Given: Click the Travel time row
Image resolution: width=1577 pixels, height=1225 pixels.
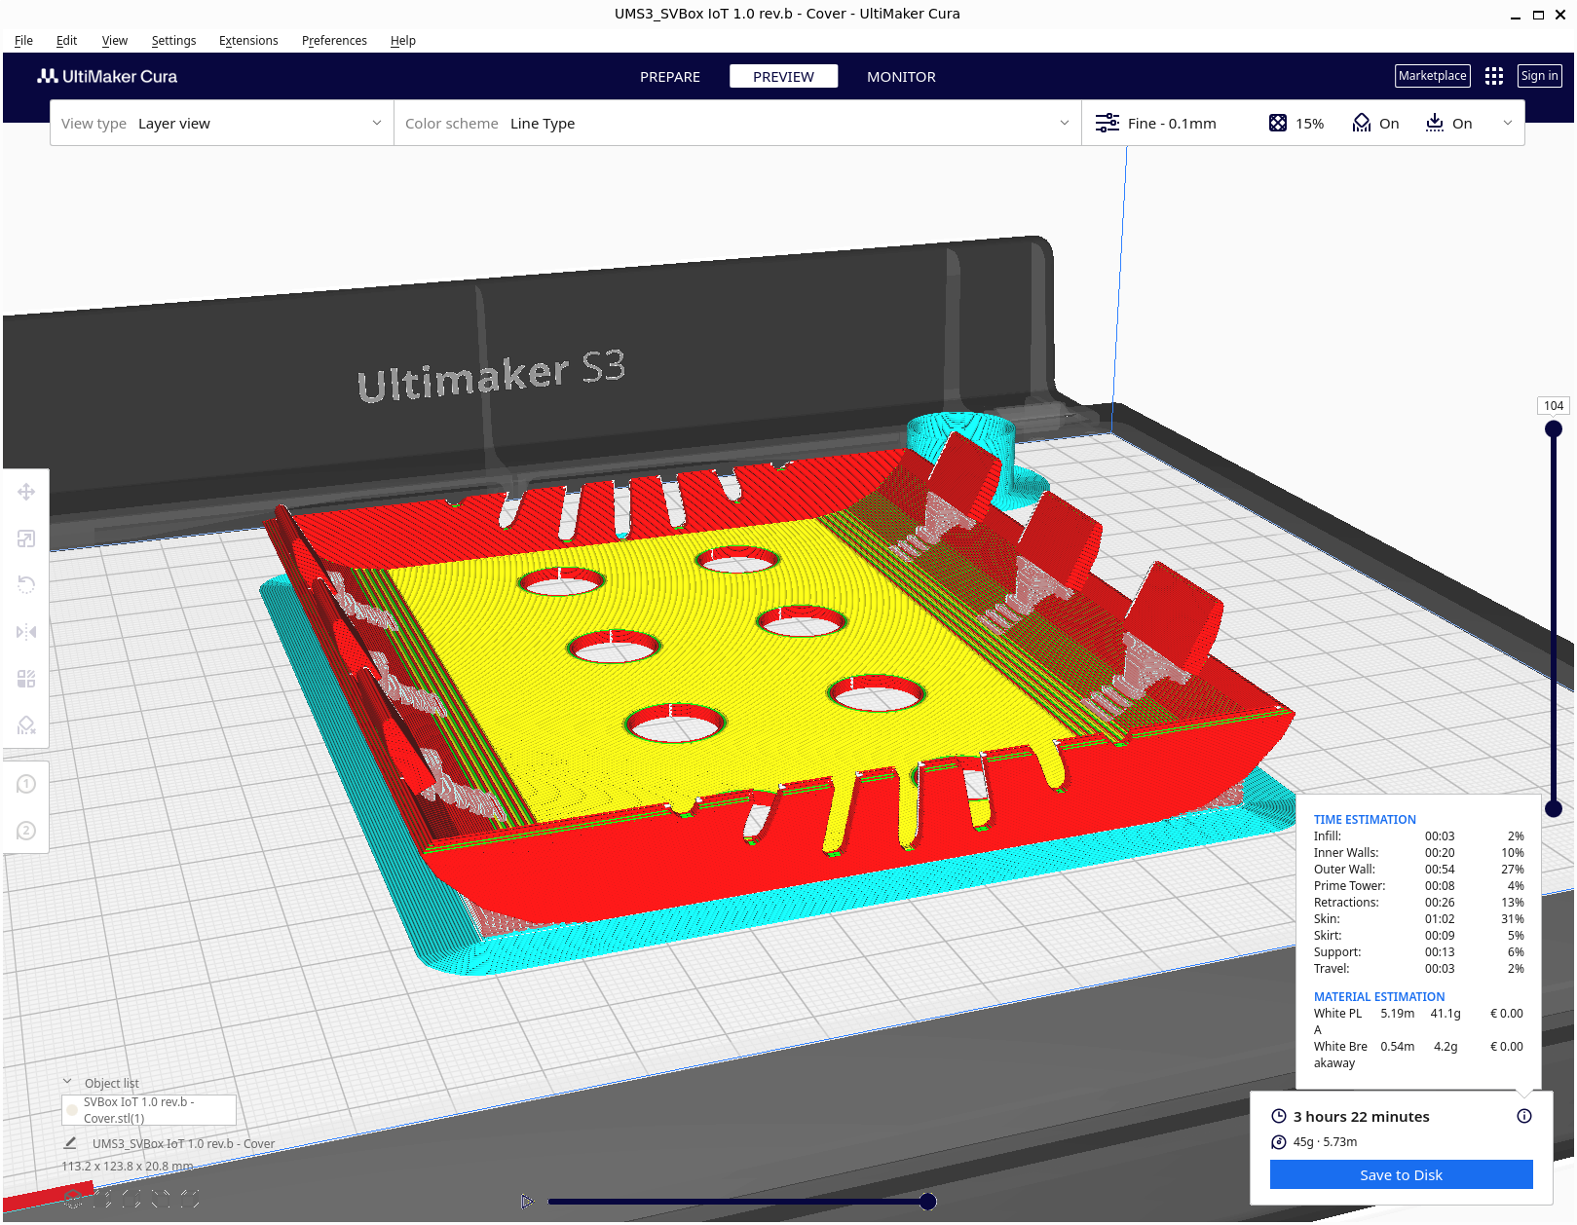Looking at the screenshot, I should [x=1418, y=969].
